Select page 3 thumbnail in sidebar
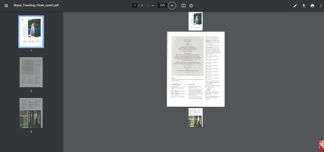The height and width of the screenshot is (152, 324). [x=31, y=113]
